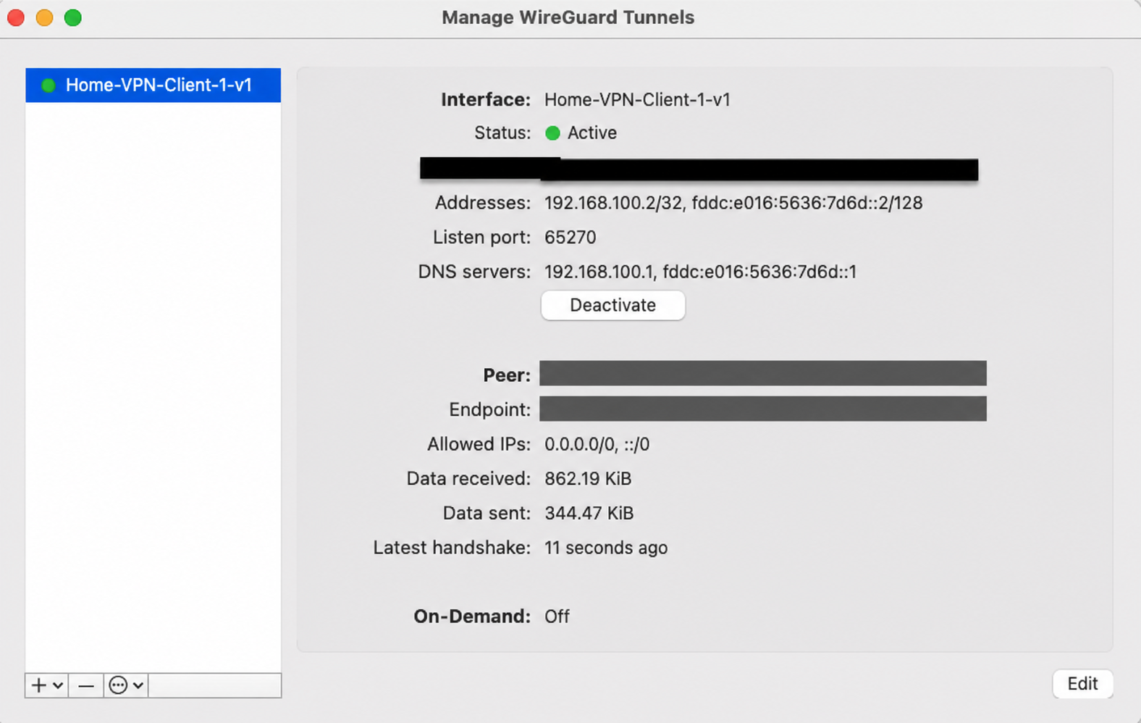Click the On-Demand value "Off"
1141x723 pixels.
[x=557, y=617]
